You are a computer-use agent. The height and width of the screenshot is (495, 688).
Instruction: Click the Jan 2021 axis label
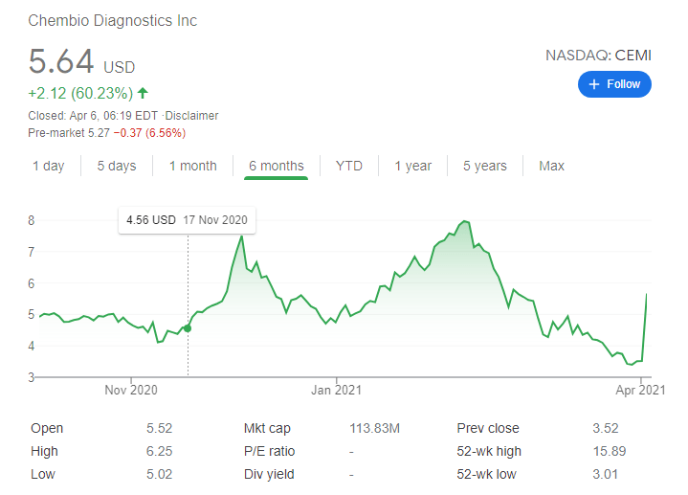[x=336, y=390]
